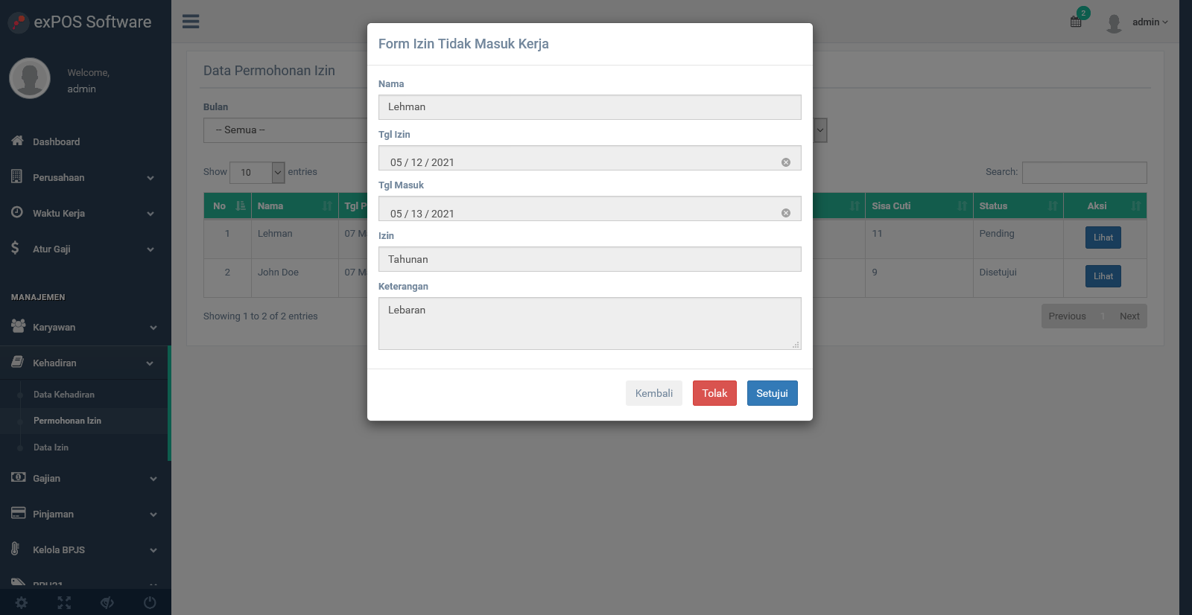Click the eye-slash icon in sidebar footer
This screenshot has width=1192, height=615.
coord(107,602)
